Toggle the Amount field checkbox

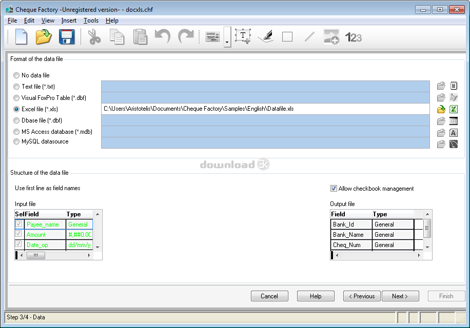pyautogui.click(x=19, y=234)
